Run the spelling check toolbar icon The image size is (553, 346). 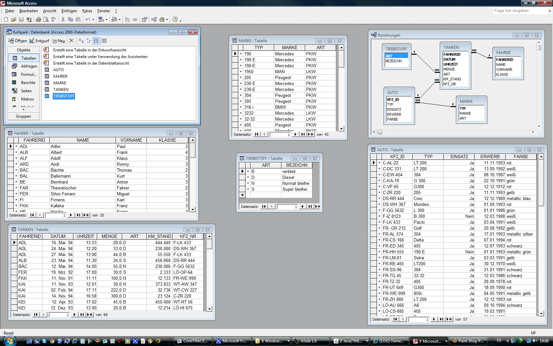point(53,19)
